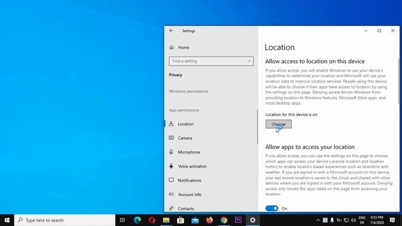The width and height of the screenshot is (402, 226).
Task: Click the Settings gear in the taskbar
Action: 253,220
